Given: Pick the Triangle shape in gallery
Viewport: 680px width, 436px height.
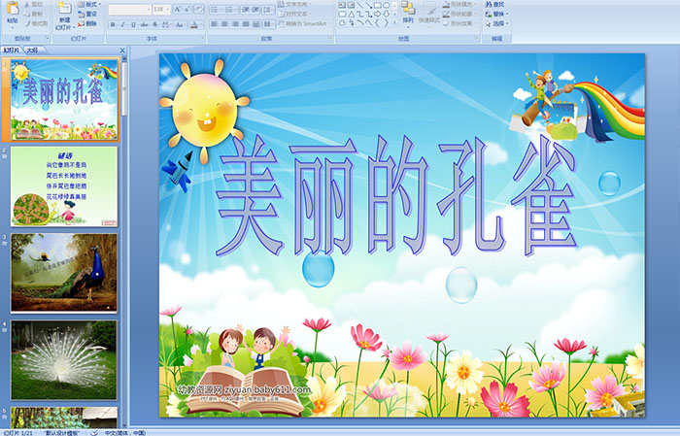Looking at the screenshot, I should 352,15.
